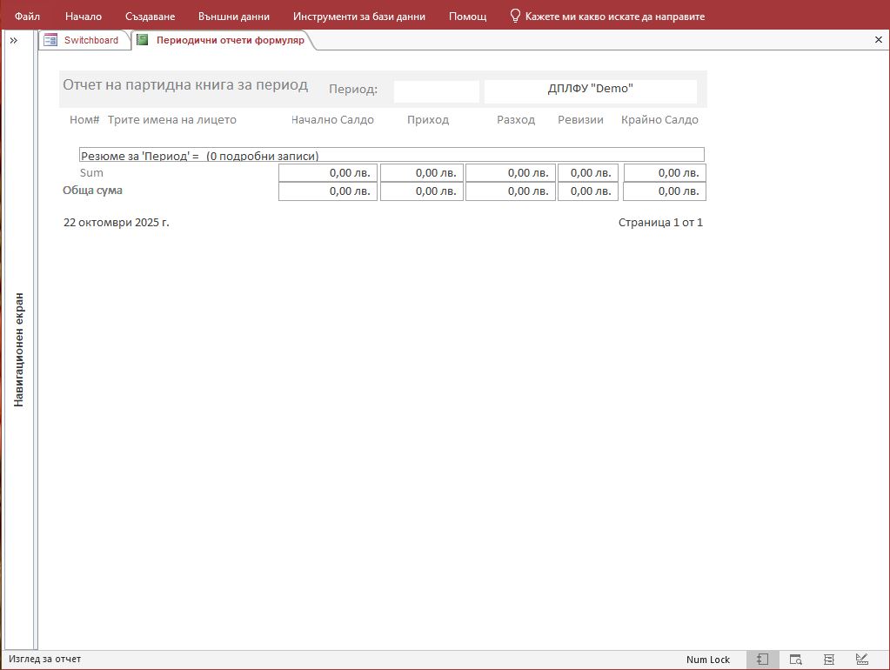Screen dimensions: 890x670
Task: Switch to Design View in status bar
Action: tap(862, 660)
